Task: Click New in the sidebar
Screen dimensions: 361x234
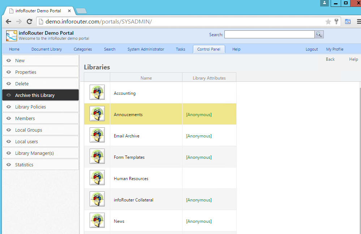Action: click(40, 60)
